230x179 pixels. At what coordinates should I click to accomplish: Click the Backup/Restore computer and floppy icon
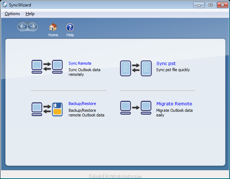pos(47,109)
